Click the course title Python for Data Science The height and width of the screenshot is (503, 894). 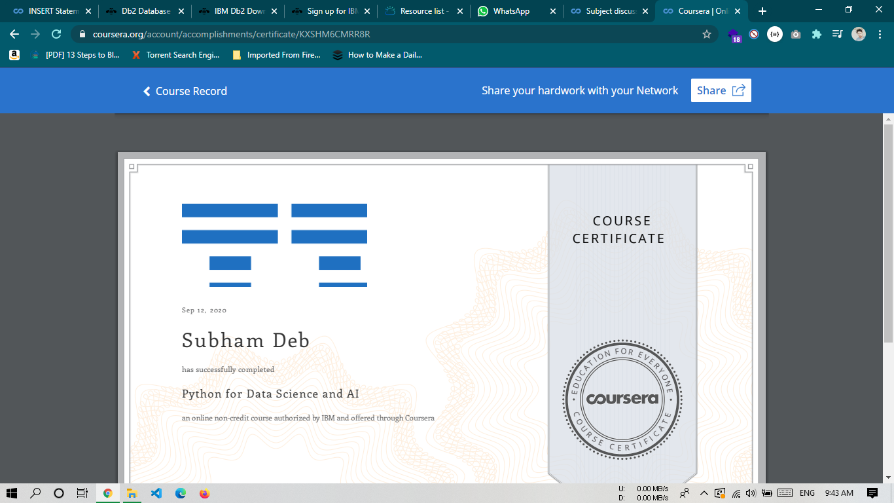click(270, 394)
